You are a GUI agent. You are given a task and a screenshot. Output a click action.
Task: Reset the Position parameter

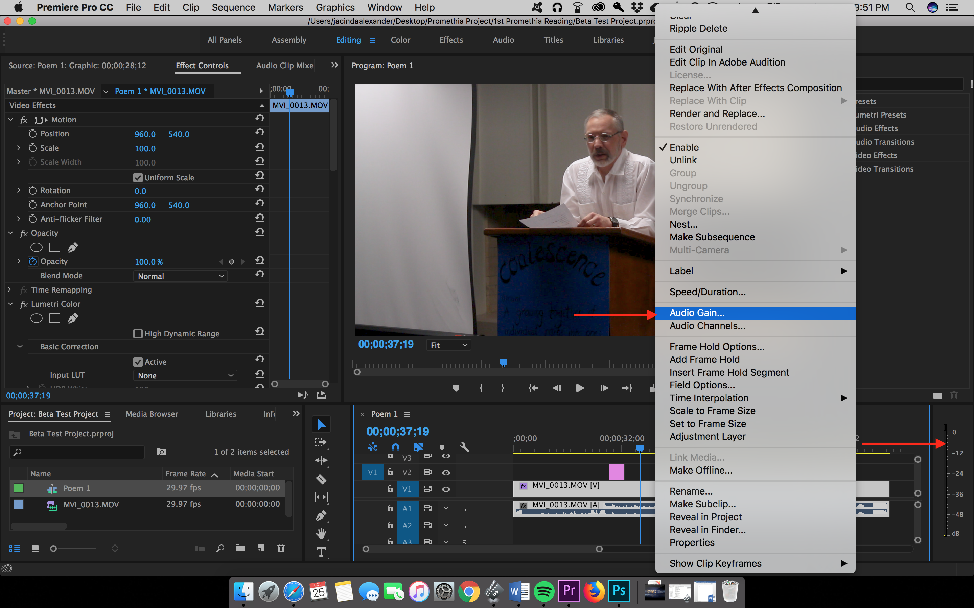(260, 133)
